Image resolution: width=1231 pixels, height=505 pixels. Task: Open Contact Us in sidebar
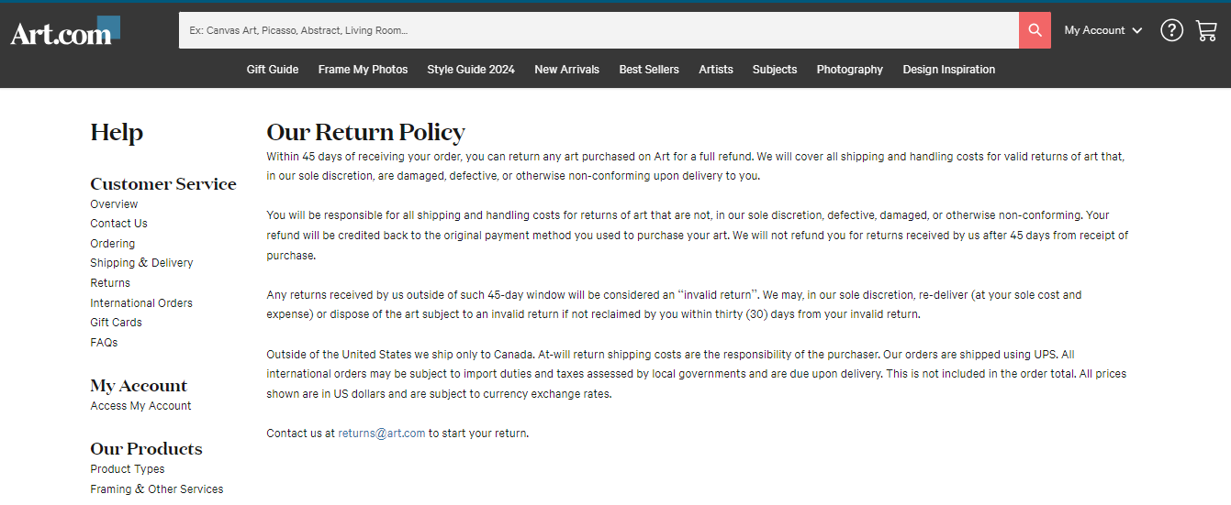118,224
